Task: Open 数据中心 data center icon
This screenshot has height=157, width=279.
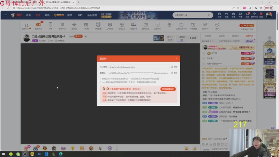Action: [62, 25]
